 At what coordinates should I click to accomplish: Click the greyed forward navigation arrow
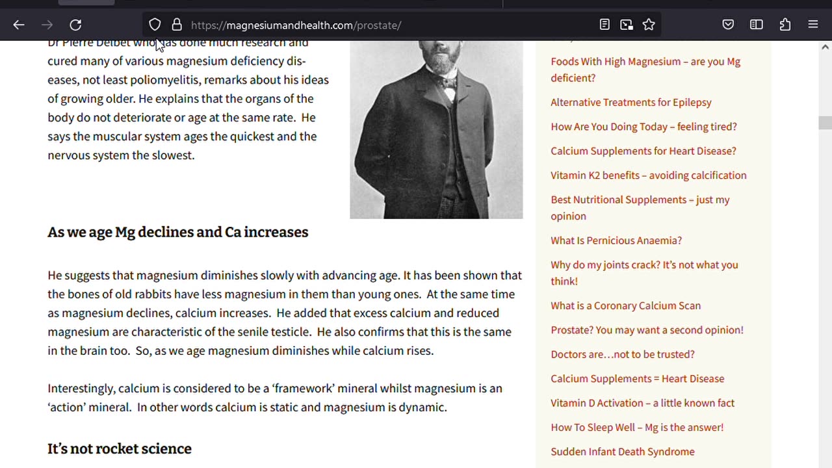click(47, 25)
